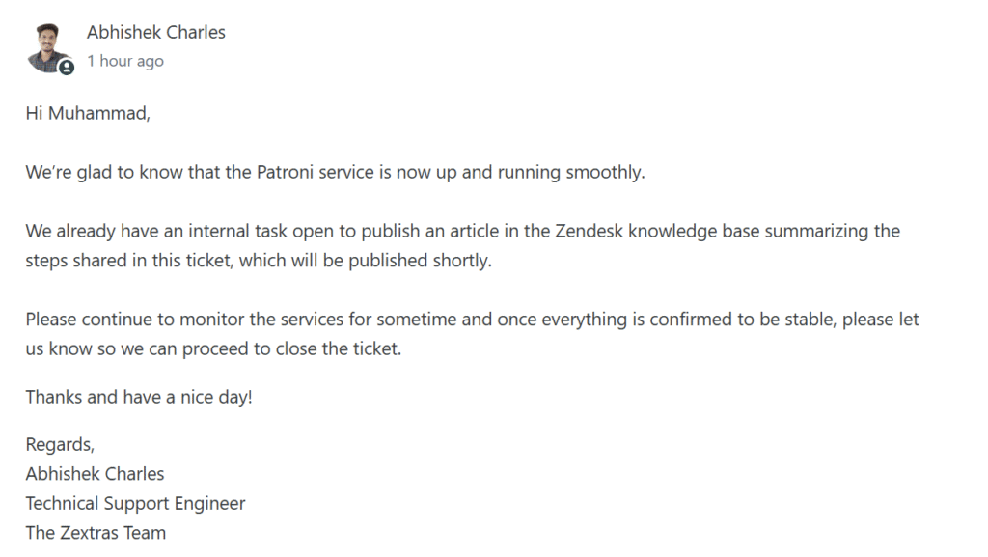
Task: Open the Abhishek Charles author name at top
Action: [x=155, y=32]
